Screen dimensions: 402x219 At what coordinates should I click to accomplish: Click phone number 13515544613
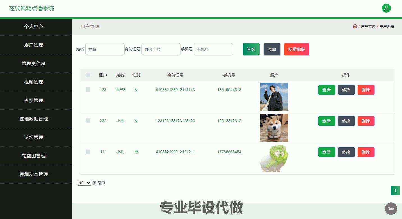point(229,90)
